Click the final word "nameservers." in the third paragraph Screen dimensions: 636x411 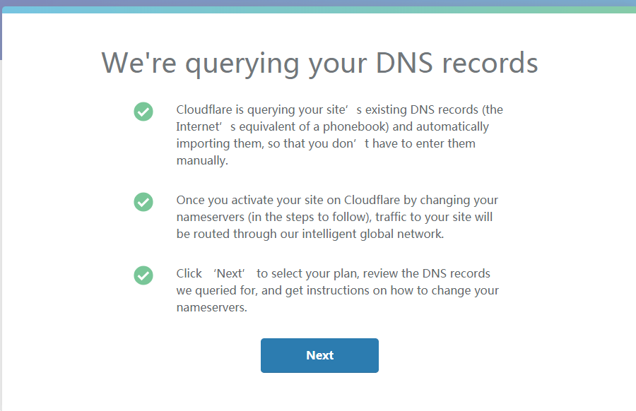[x=211, y=307]
